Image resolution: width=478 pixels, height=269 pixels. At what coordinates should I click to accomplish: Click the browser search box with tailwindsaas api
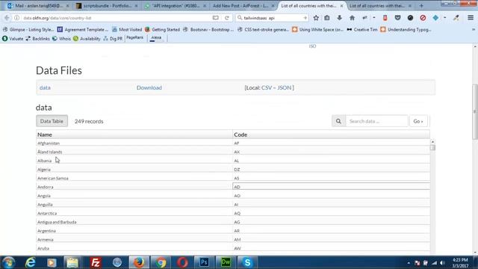pos(272,18)
